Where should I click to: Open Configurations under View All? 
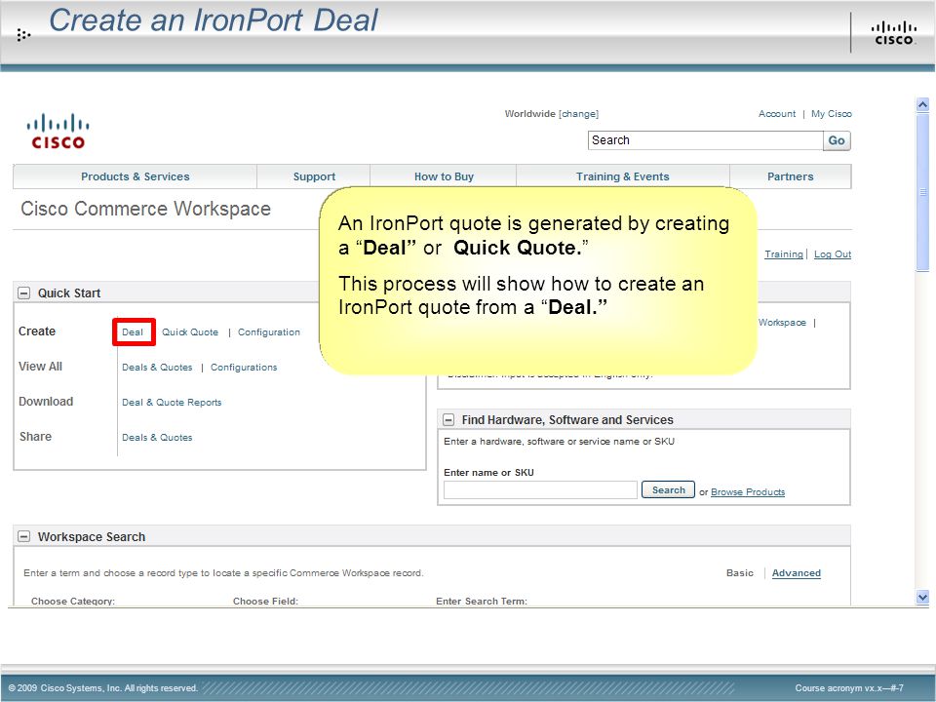(x=244, y=368)
